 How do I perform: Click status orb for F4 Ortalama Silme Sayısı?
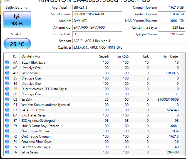click(x=7, y=141)
